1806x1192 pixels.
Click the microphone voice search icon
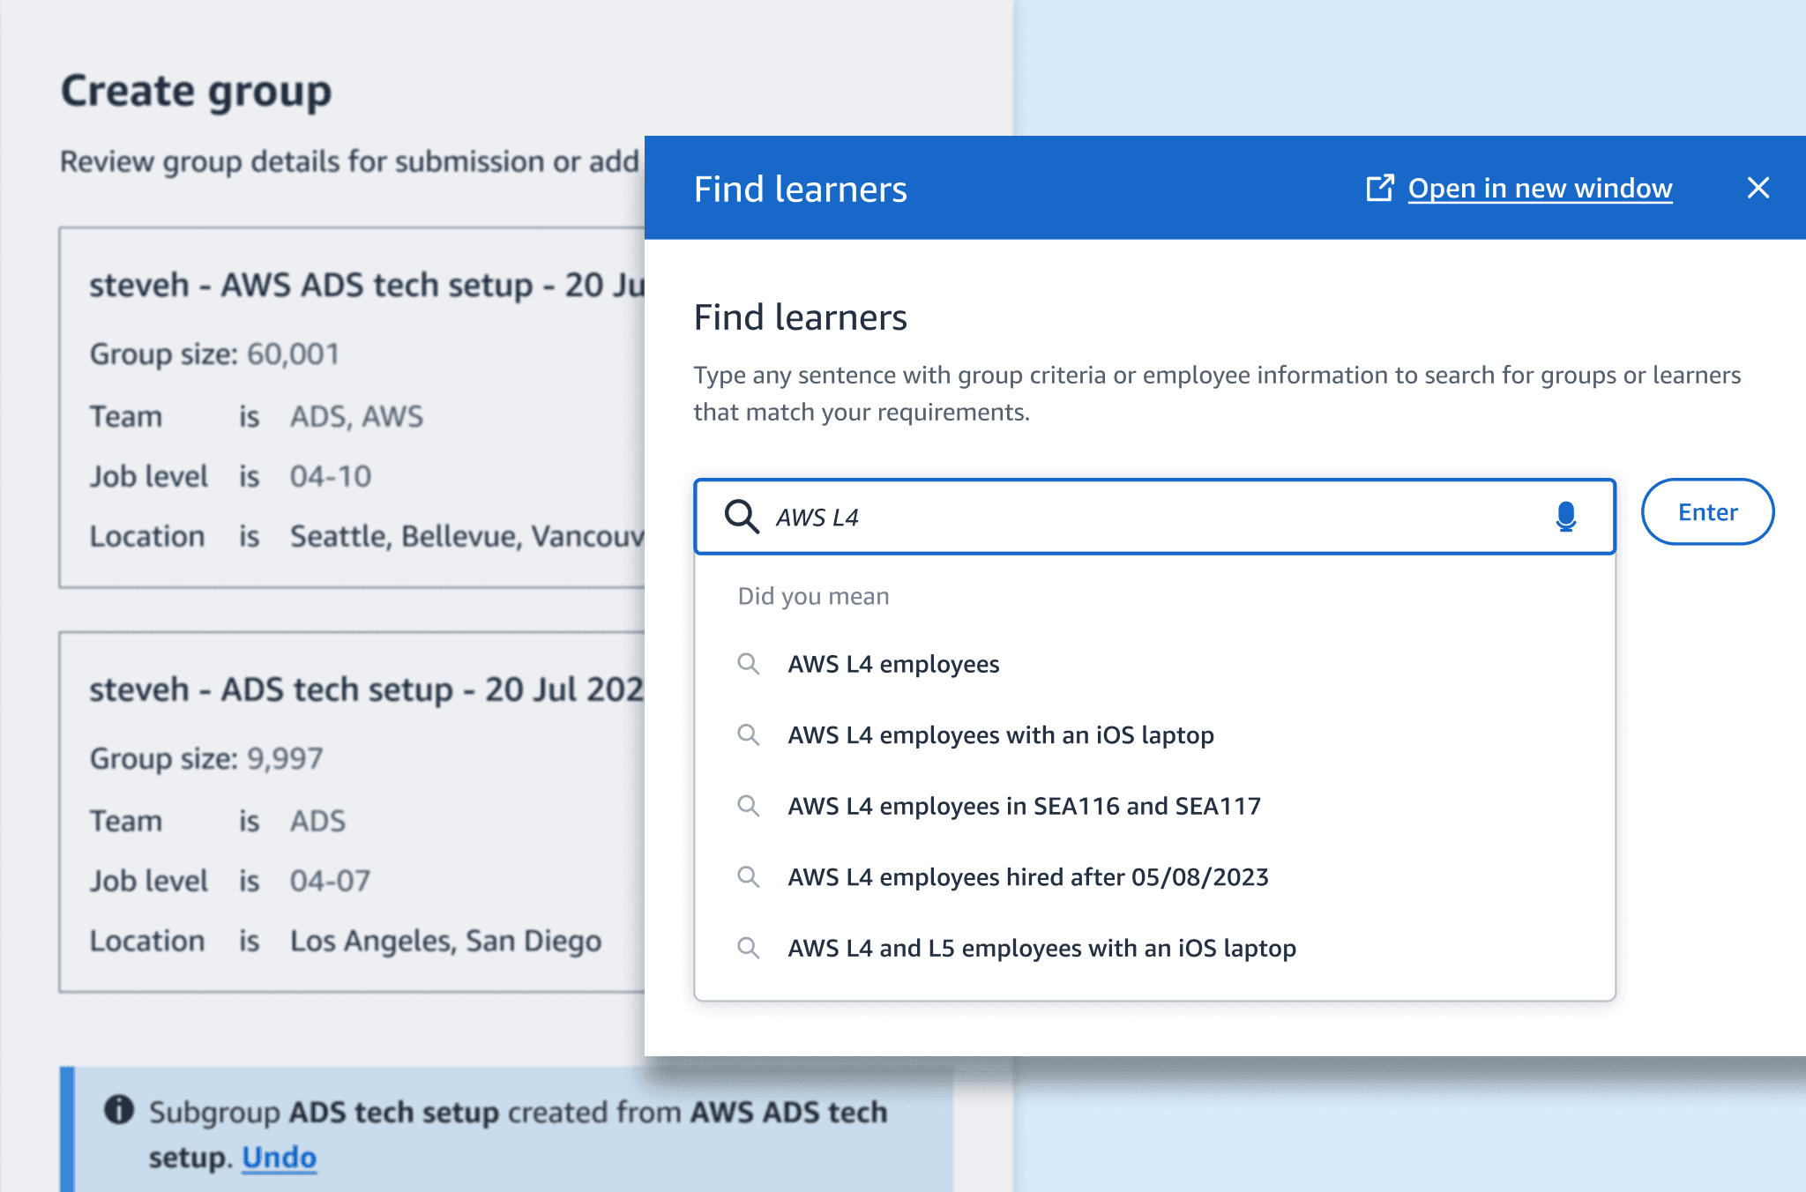[1565, 517]
